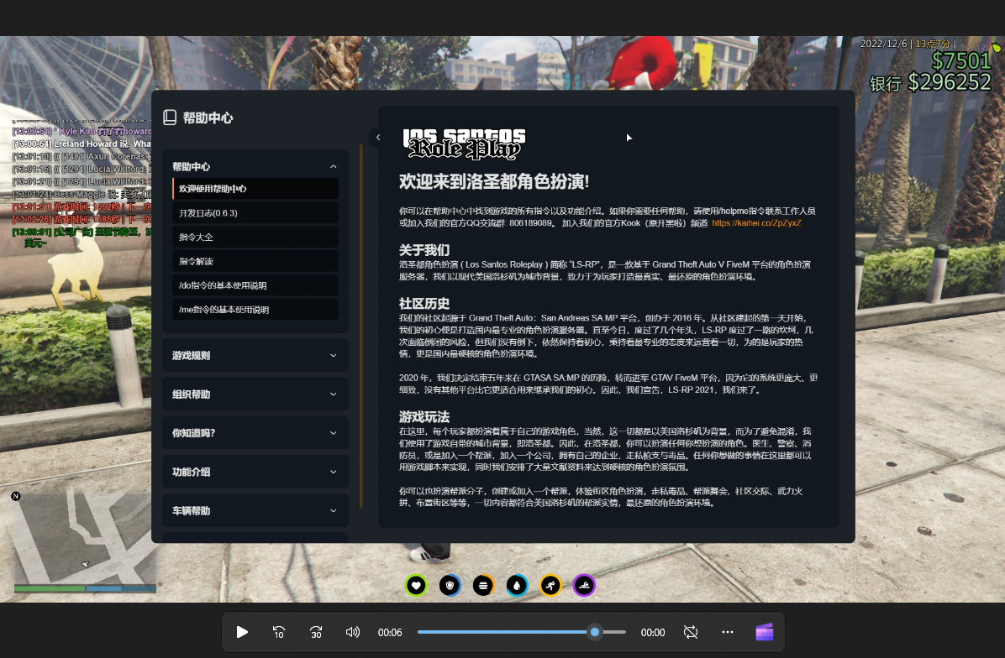This screenshot has width=1005, height=658.
Task: Open the kaihei.co Kook link
Action: (x=756, y=222)
